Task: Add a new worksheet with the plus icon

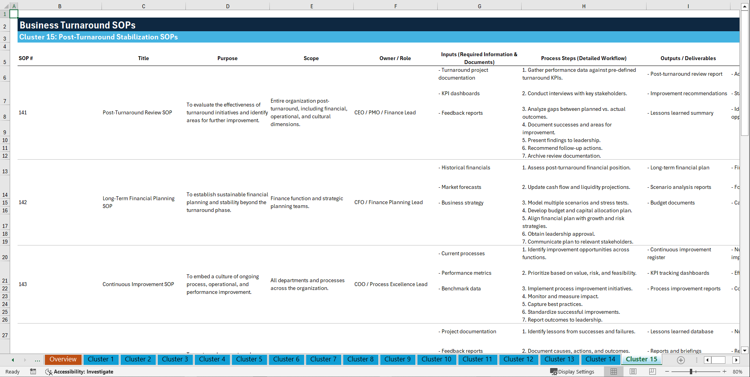Action: (681, 360)
